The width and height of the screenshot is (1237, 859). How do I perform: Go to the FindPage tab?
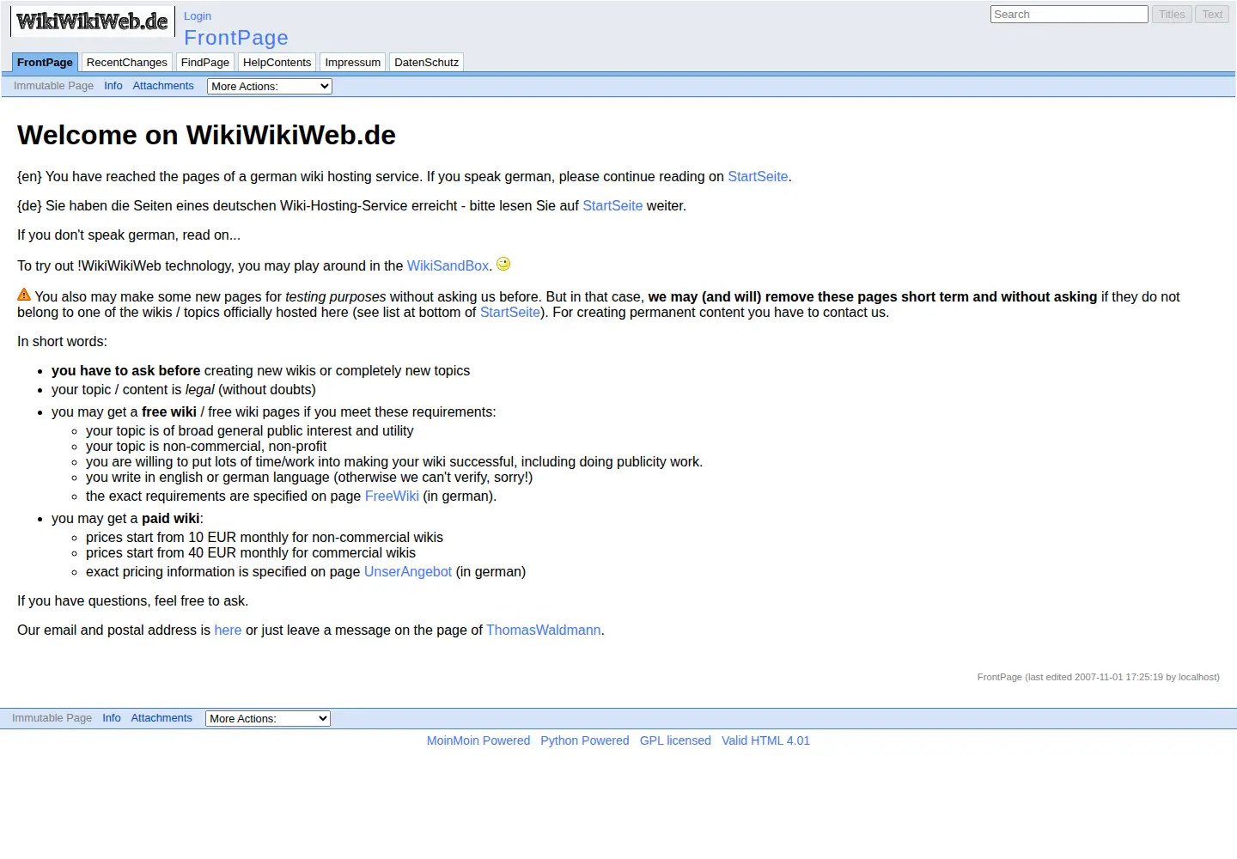coord(205,62)
